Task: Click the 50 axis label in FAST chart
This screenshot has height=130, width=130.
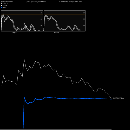Action: (x=41, y=19)
